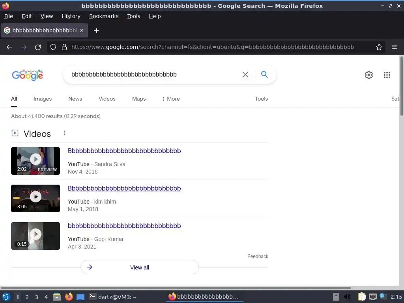404x303 pixels.
Task: Switch to workspace 1 in taskbar
Action: pos(17,297)
